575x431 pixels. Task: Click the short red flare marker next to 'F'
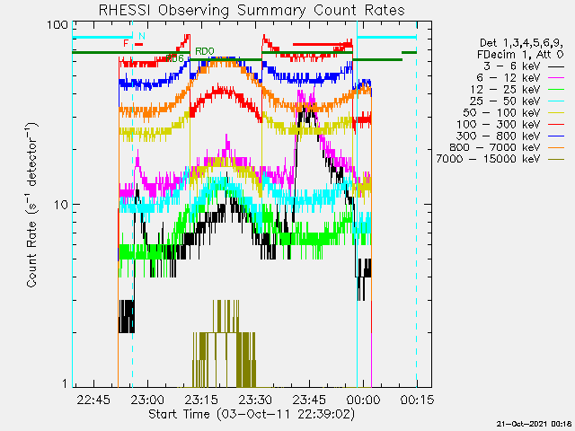click(x=138, y=44)
